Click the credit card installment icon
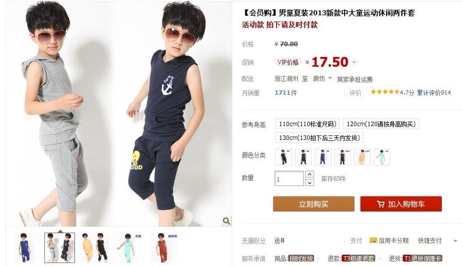Screen dimensions: 463x266 [373, 240]
